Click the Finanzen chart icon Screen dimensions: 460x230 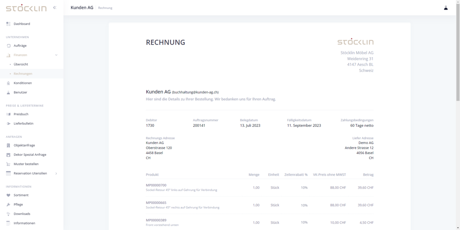pos(8,55)
